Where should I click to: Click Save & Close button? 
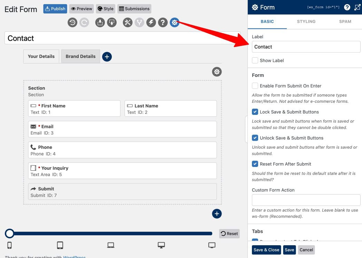[x=266, y=250]
